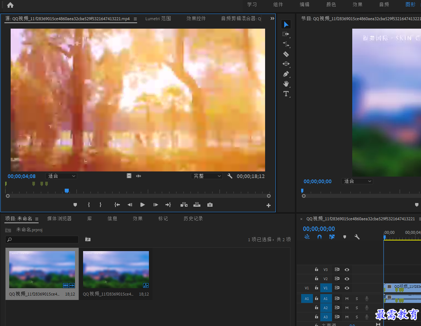Screen dimensions: 421x326
Task: Select the selected first clip thumbnail
Action: point(42,269)
